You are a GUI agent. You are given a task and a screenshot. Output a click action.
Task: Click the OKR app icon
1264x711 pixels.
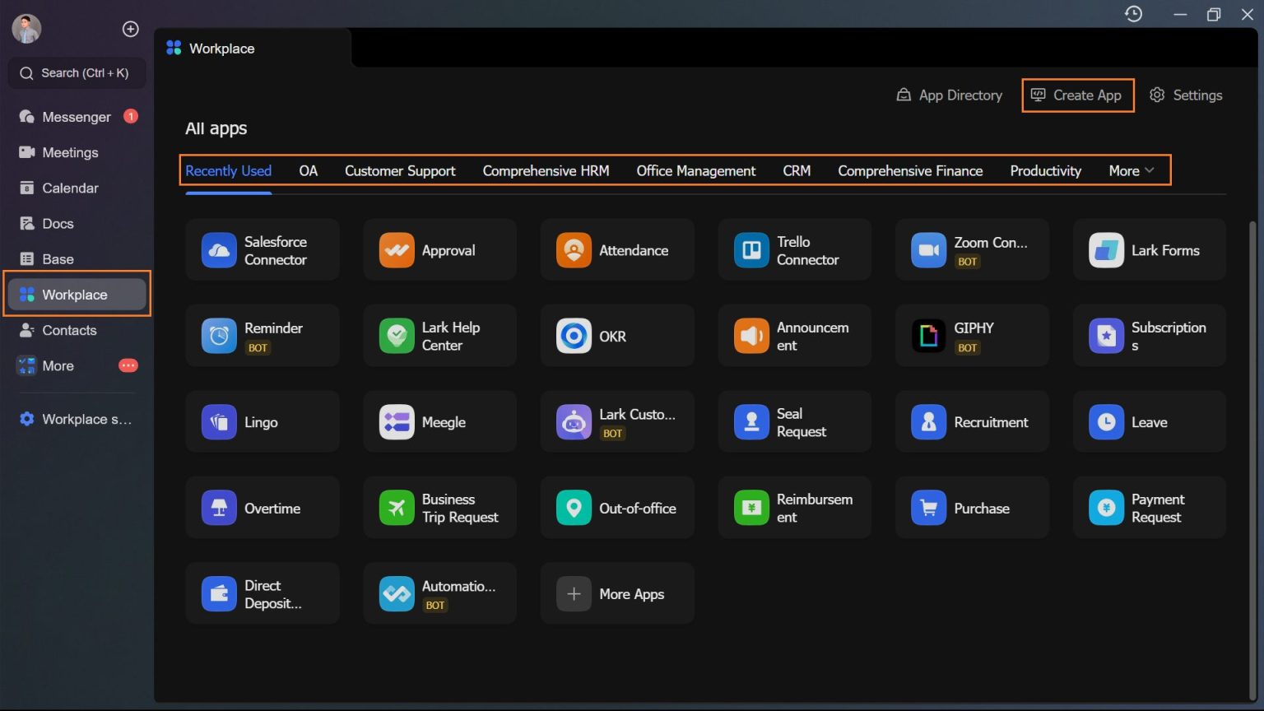coord(574,337)
